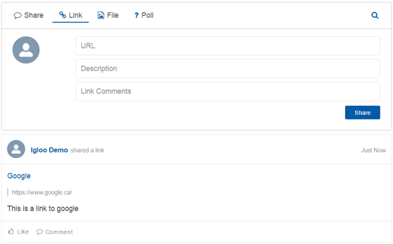This screenshot has height=244, width=393.
Task: Click Igloo Demo's small post avatar
Action: click(x=16, y=149)
